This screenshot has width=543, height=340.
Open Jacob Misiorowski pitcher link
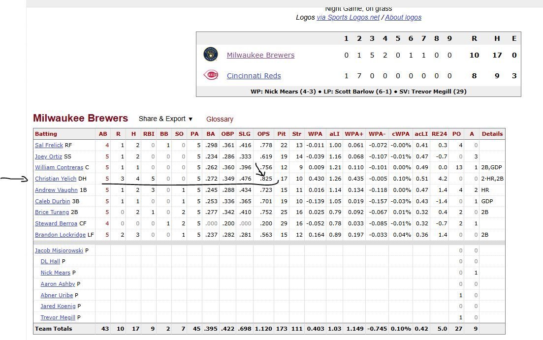(59, 250)
